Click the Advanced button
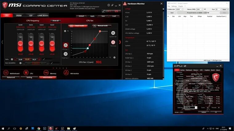Screen dimensions: 234x131 point(11,77)
